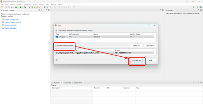This screenshot has height=104, width=203.
Task: Click the help question mark in Trust dialog
Action: pyautogui.click(x=57, y=60)
